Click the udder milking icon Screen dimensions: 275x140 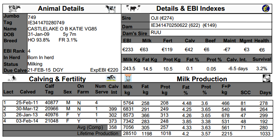coord(128,78)
